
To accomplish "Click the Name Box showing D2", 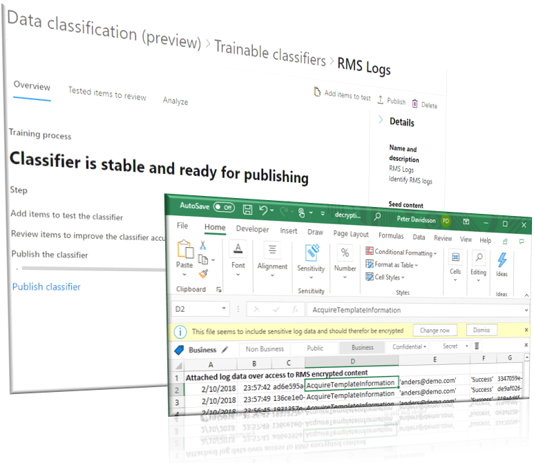I will pyautogui.click(x=200, y=309).
